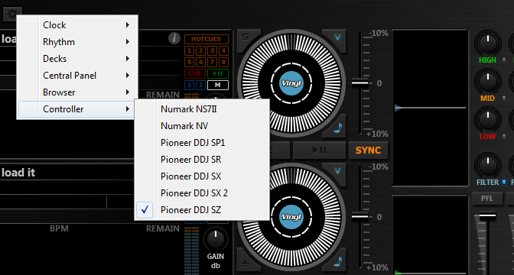Toggle the PFL headphone cue button

(x=486, y=199)
